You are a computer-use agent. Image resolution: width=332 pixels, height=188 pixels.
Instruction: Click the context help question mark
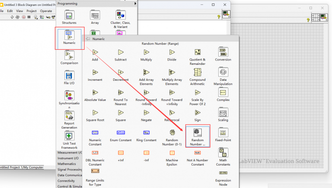tap(219, 17)
